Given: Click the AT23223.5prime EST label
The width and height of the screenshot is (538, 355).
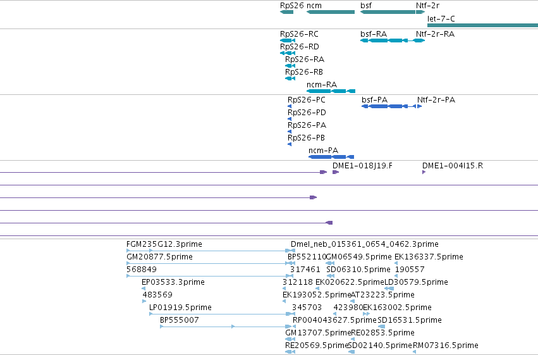Looking at the screenshot, I should pyautogui.click(x=382, y=295).
